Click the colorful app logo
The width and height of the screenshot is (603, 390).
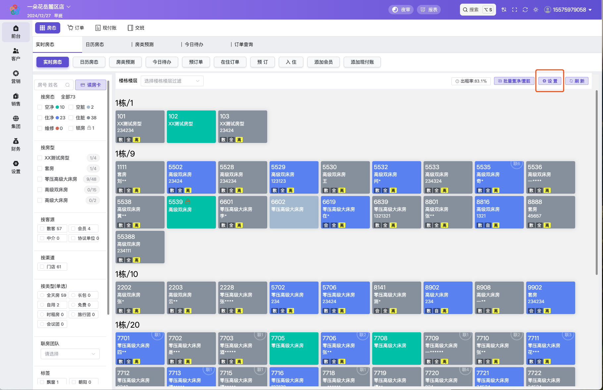(15, 10)
